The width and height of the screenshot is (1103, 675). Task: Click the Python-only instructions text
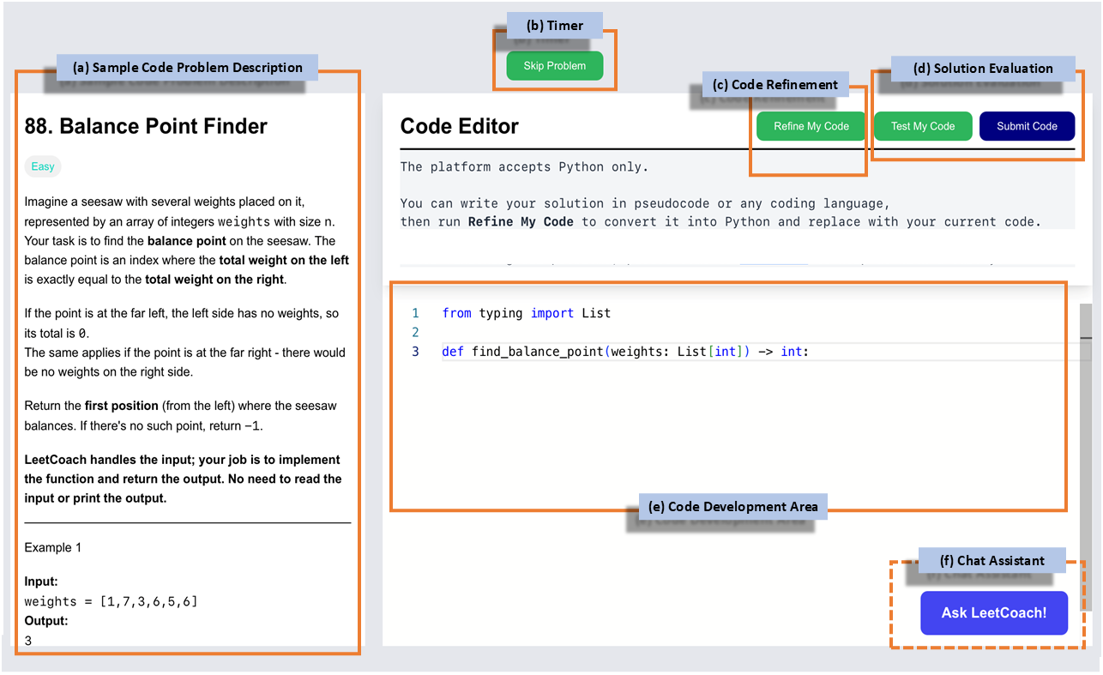525,167
